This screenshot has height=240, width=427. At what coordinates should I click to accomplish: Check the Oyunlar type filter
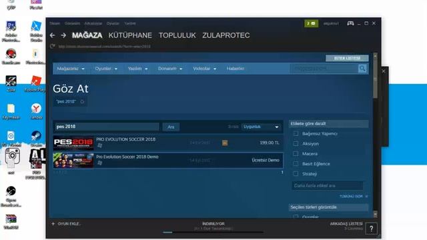tap(296, 217)
